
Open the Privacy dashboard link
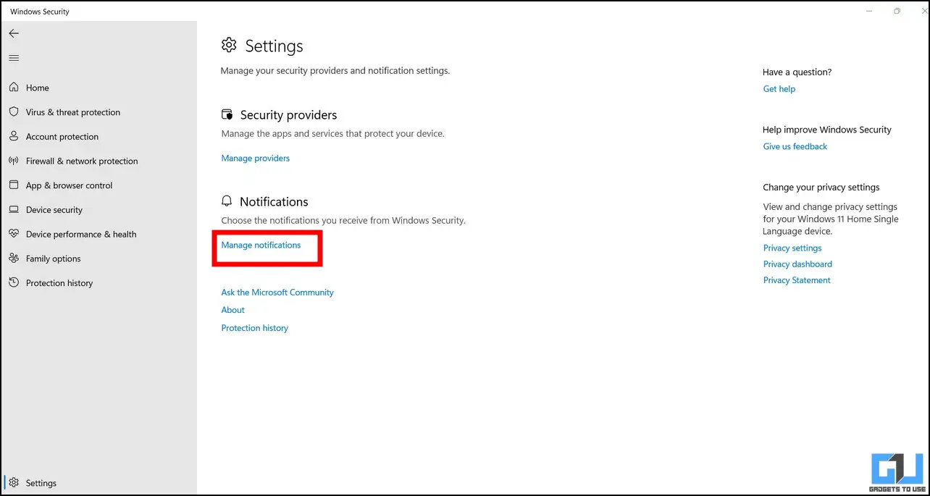pyautogui.click(x=797, y=264)
